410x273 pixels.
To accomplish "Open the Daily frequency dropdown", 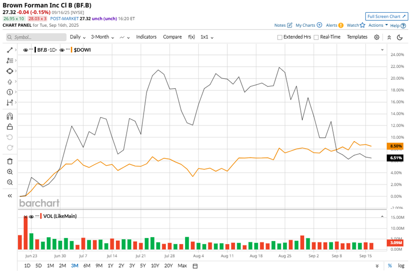I will (78, 37).
